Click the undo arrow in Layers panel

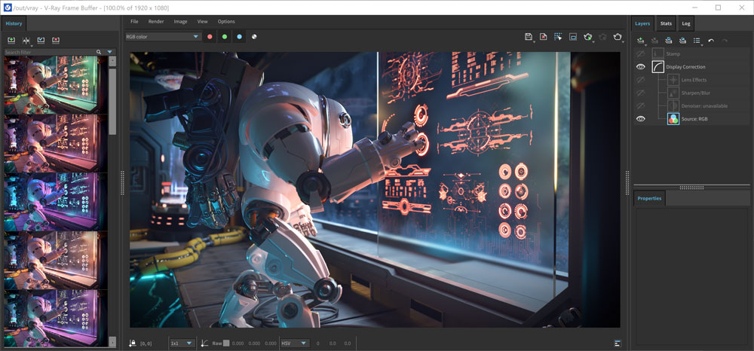[711, 41]
